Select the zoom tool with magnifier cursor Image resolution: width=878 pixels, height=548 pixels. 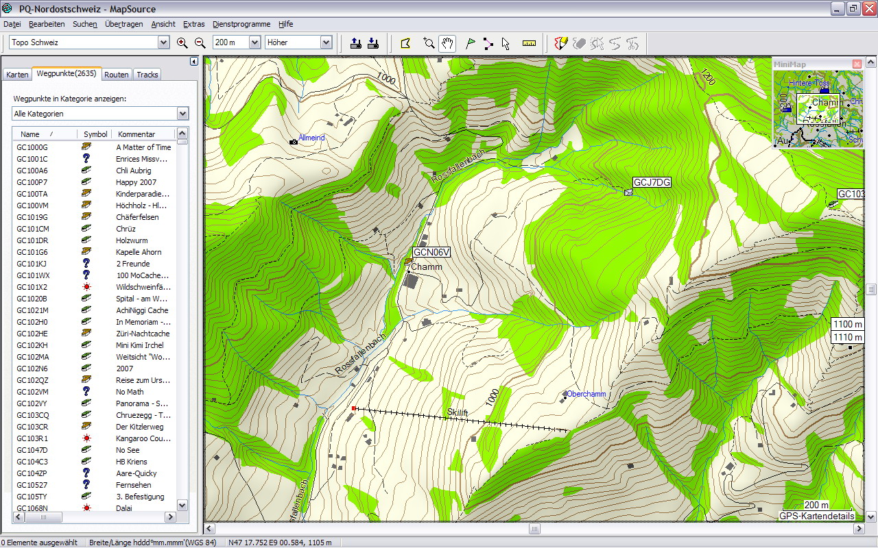(x=429, y=43)
